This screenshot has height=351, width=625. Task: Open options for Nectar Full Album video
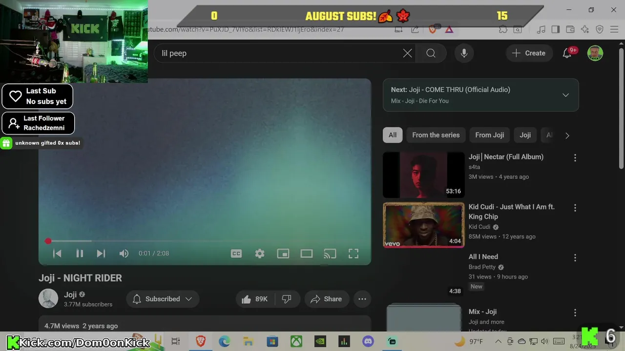(575, 158)
